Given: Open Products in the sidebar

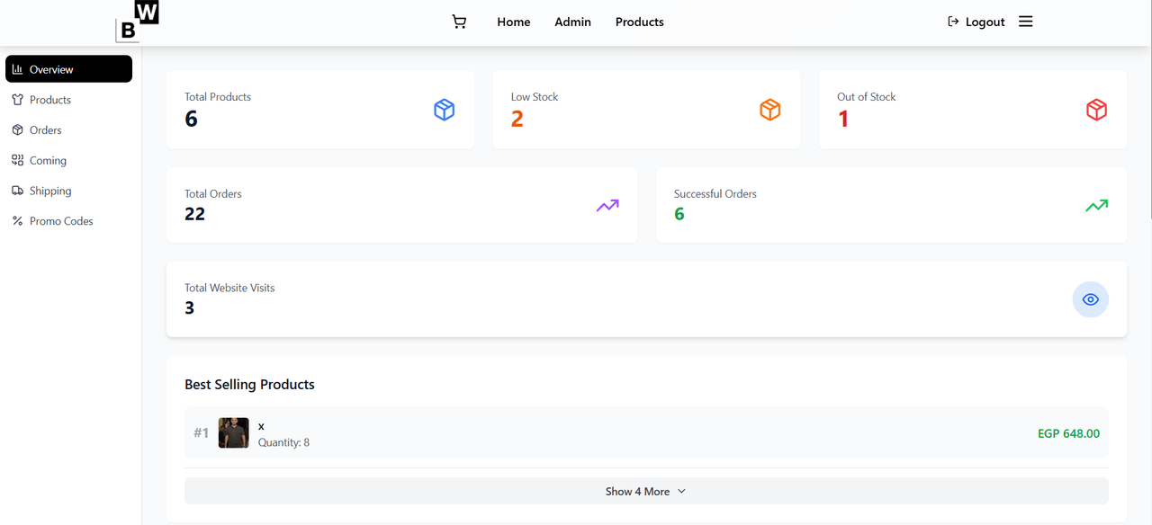Looking at the screenshot, I should (x=49, y=100).
